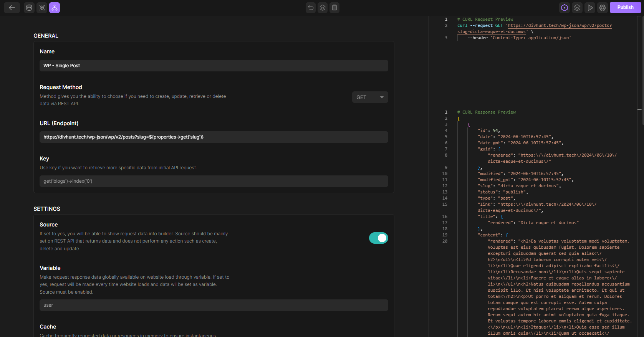Click the "rendered": "Dicta eaque et ducimus" line
The width and height of the screenshot is (644, 337).
coord(533,223)
